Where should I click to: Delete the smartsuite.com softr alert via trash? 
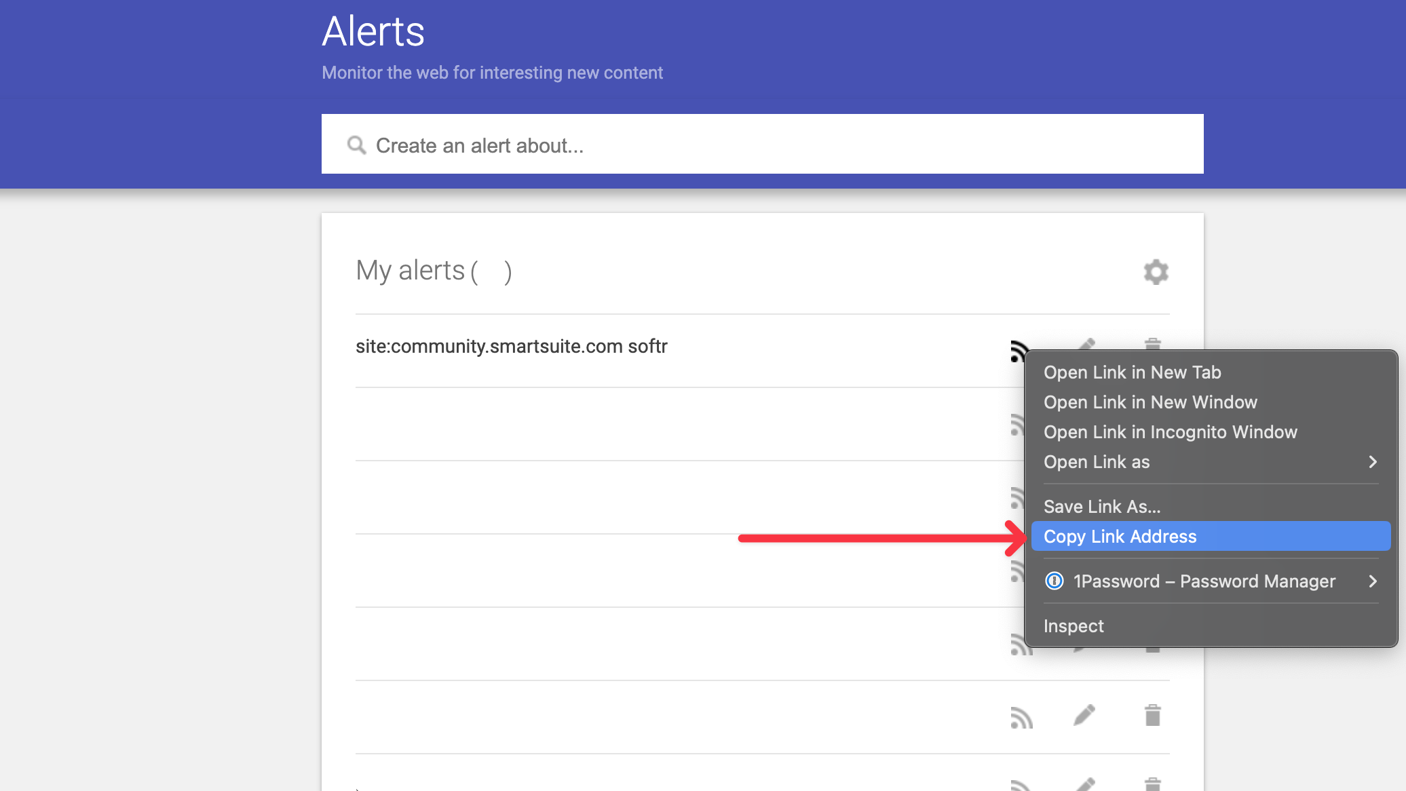[x=1152, y=343]
